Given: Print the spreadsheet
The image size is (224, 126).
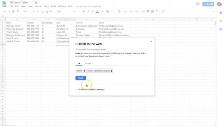Looking at the screenshot, I should click(13, 12).
